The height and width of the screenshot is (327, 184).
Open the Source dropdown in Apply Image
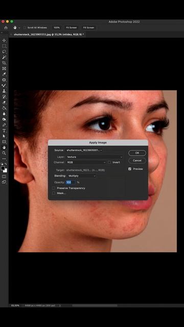[84, 150]
